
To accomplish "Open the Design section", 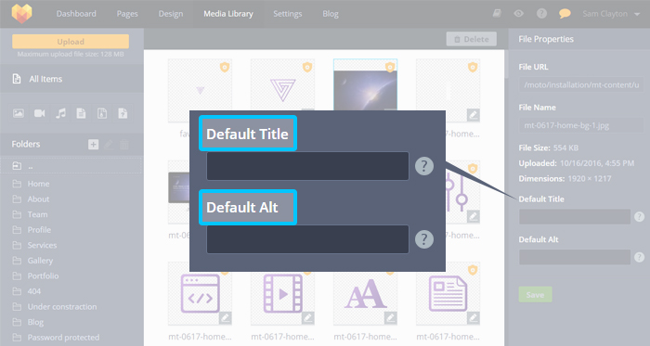I will tap(171, 14).
